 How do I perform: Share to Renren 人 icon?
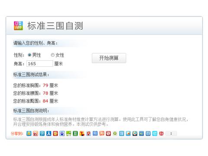[49, 133]
